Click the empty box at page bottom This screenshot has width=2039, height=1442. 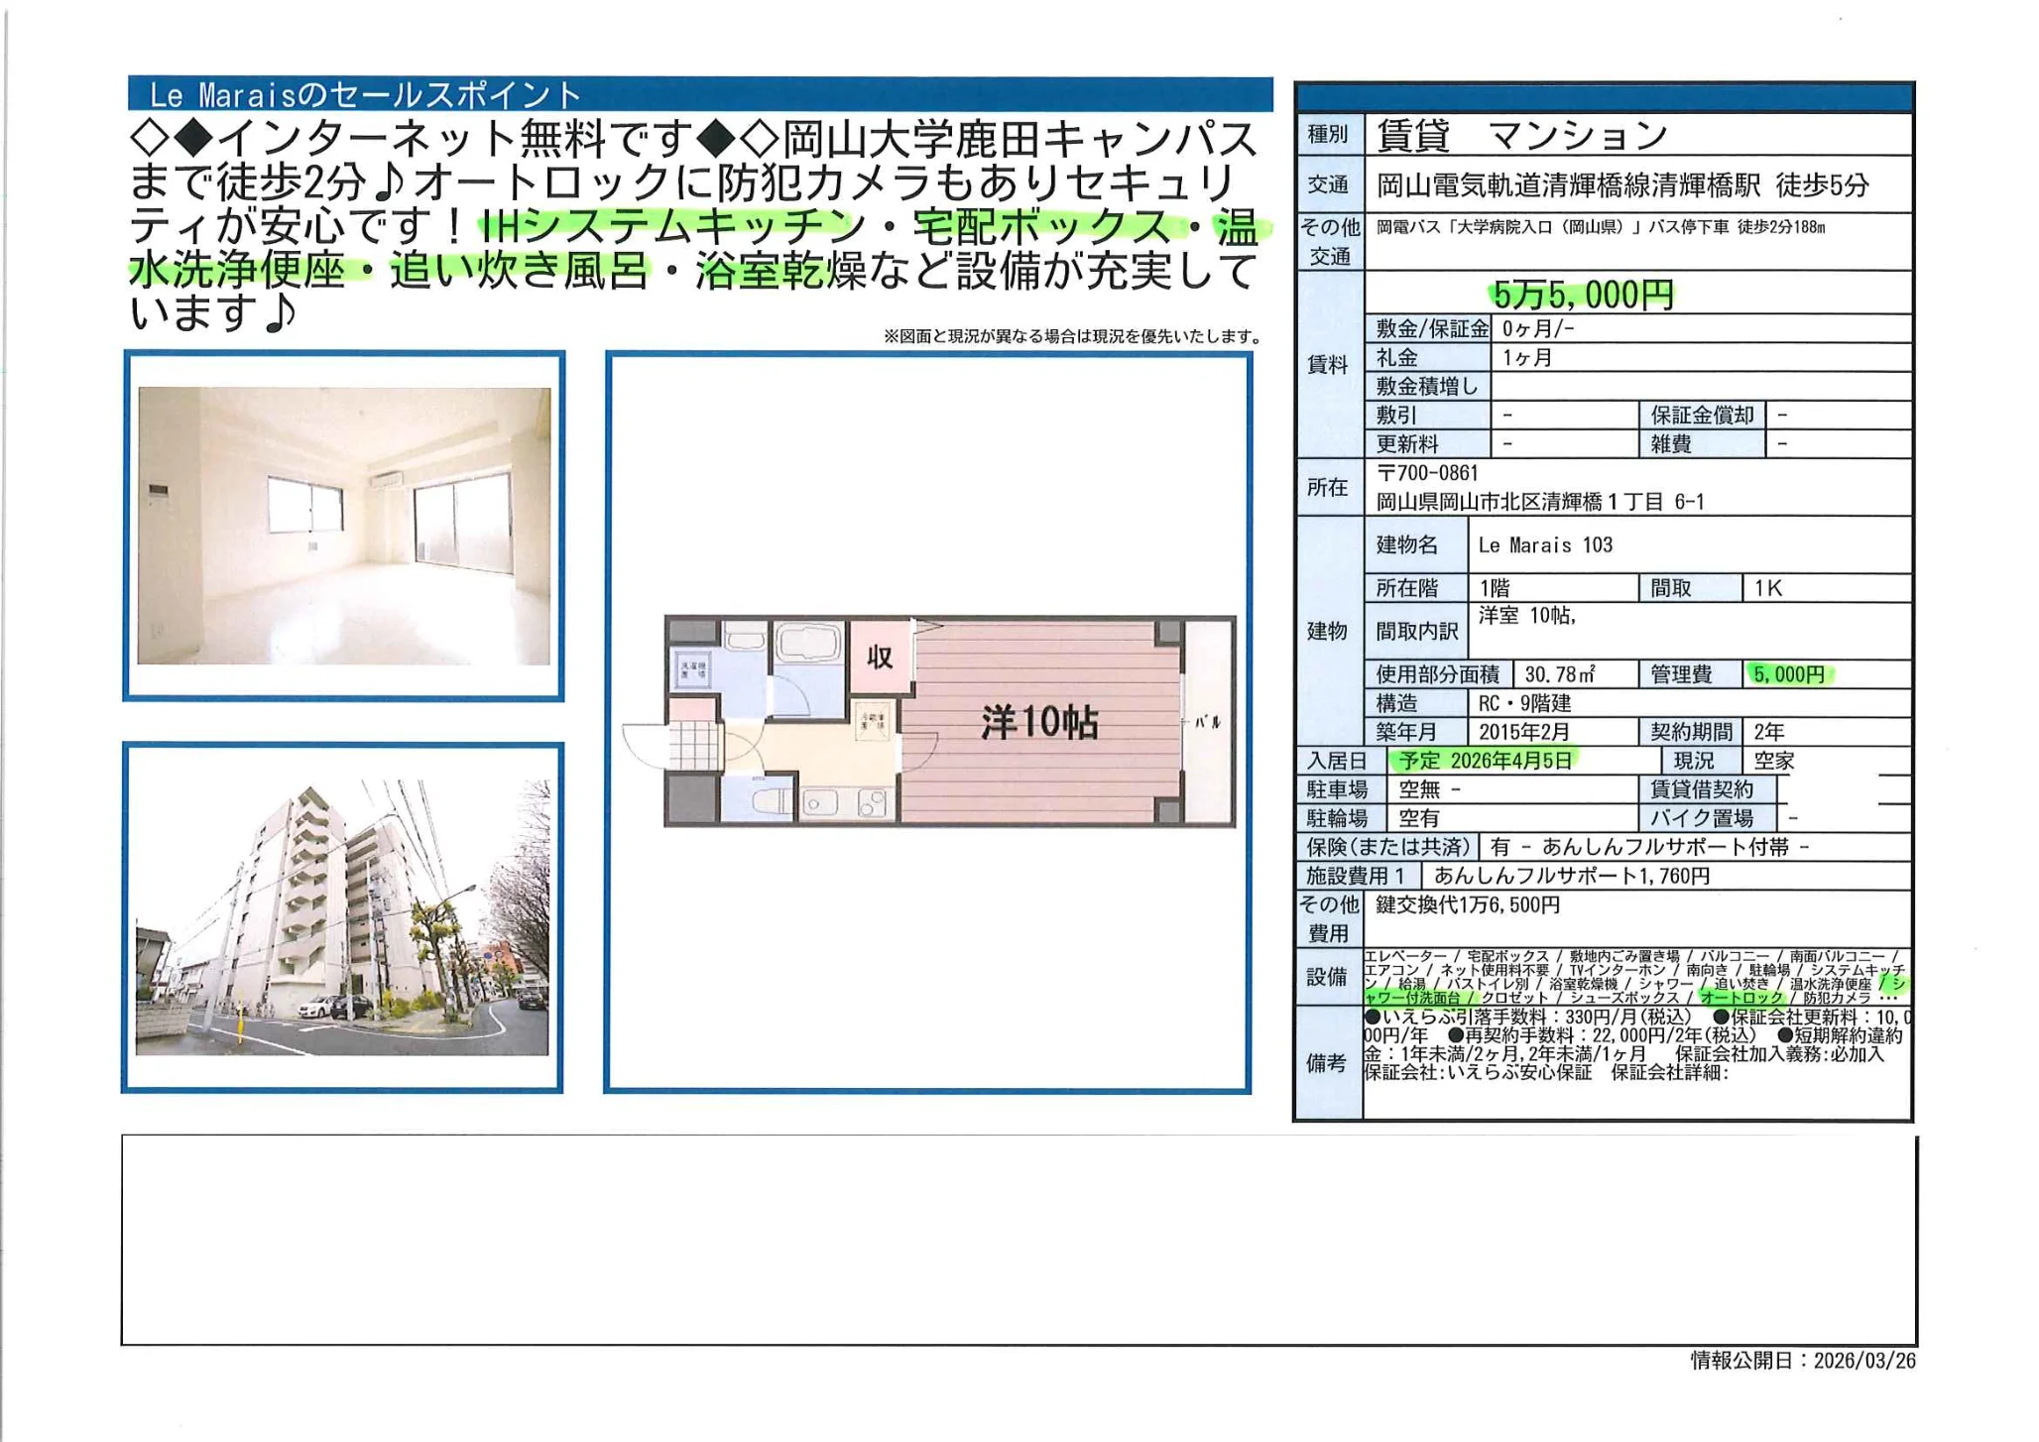point(1019,1240)
